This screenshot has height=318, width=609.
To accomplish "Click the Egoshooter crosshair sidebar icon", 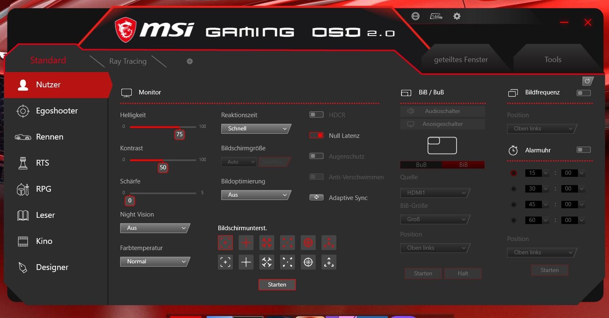I will pyautogui.click(x=23, y=111).
